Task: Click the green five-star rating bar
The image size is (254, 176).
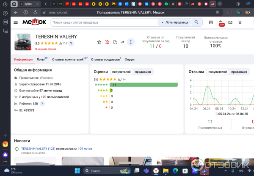Action: 144,85
